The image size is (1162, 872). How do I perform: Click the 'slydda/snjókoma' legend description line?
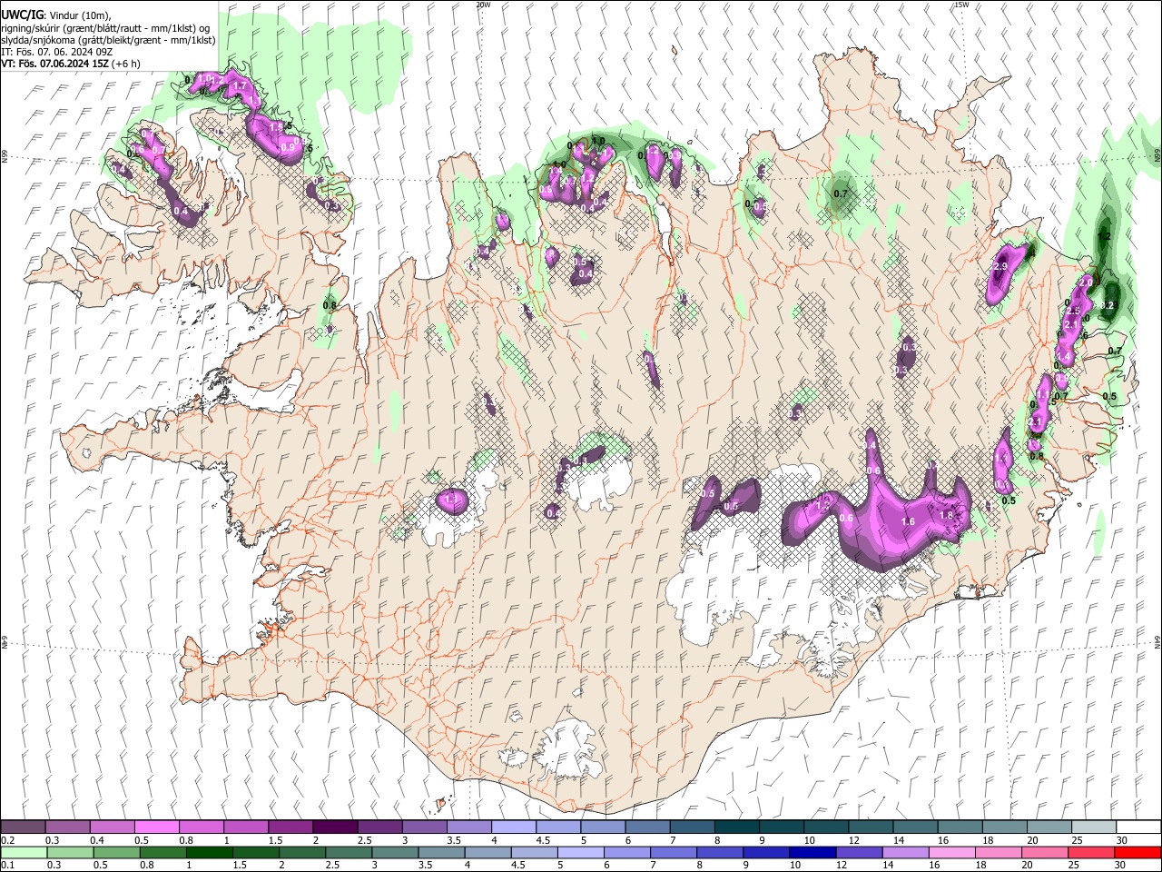tap(108, 39)
